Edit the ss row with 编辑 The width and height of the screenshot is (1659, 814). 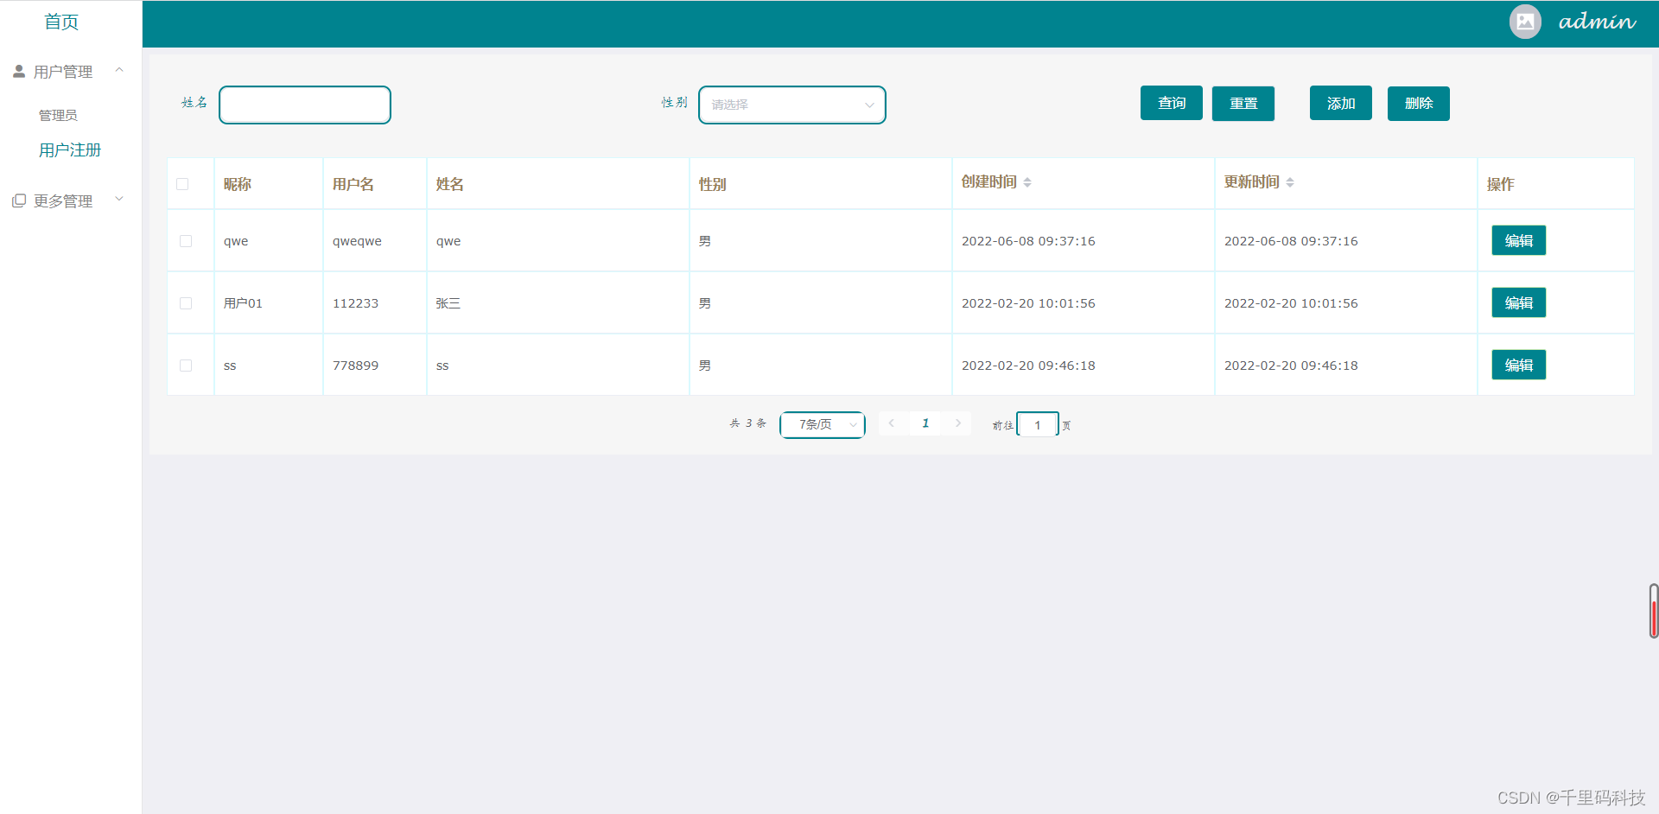click(1519, 365)
